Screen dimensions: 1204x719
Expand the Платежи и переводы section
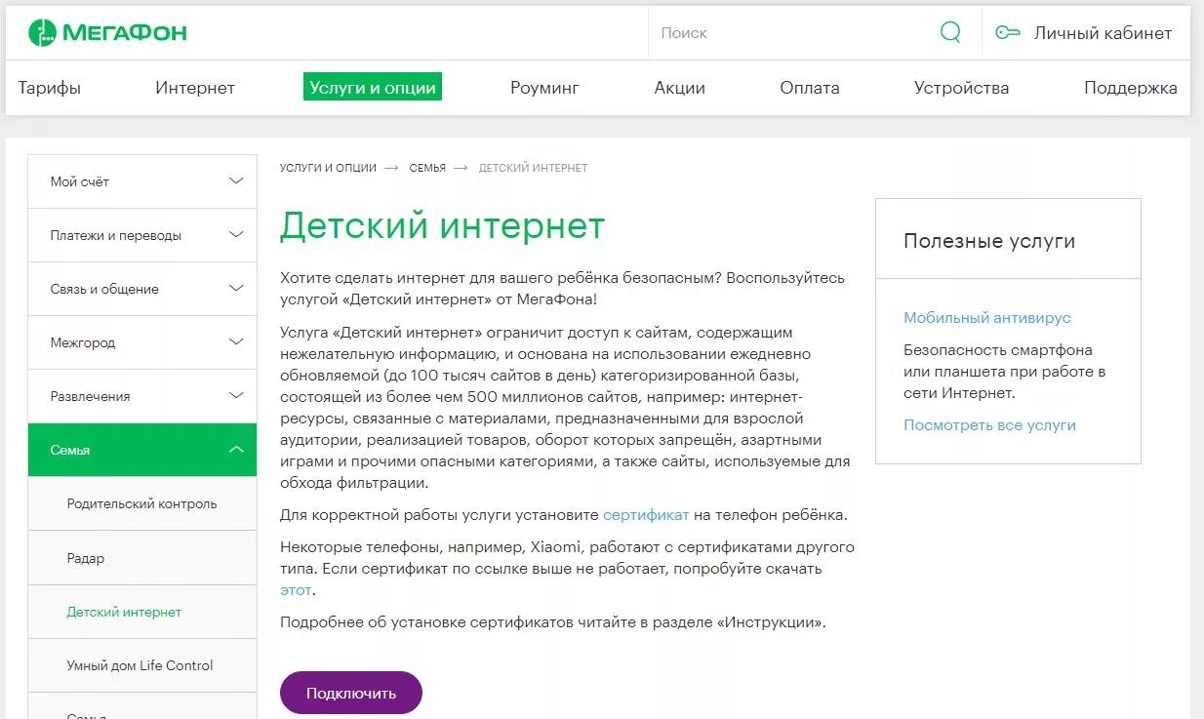pyautogui.click(x=141, y=234)
